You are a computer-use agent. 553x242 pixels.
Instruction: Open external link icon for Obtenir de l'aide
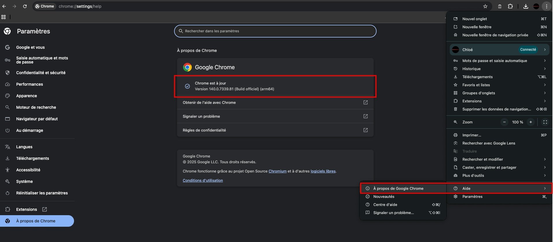pyautogui.click(x=366, y=102)
